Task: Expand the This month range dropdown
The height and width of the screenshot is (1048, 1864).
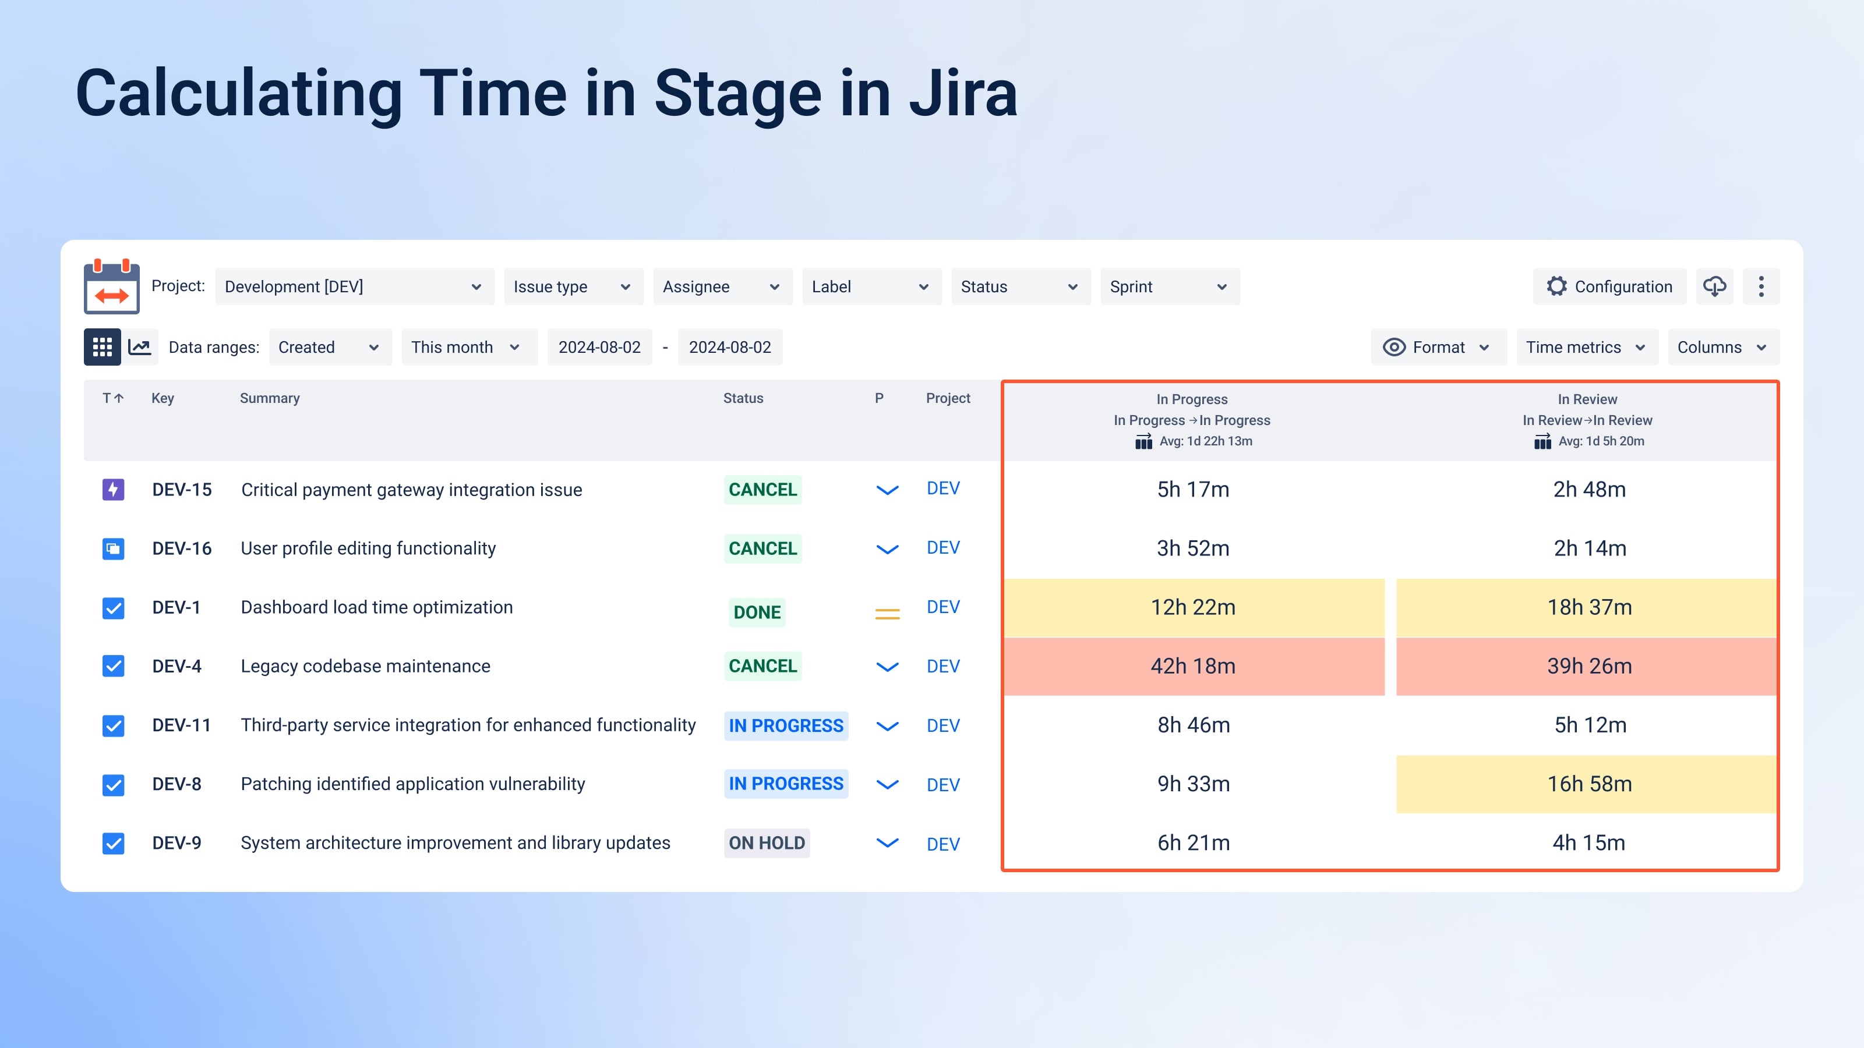Action: (469, 347)
